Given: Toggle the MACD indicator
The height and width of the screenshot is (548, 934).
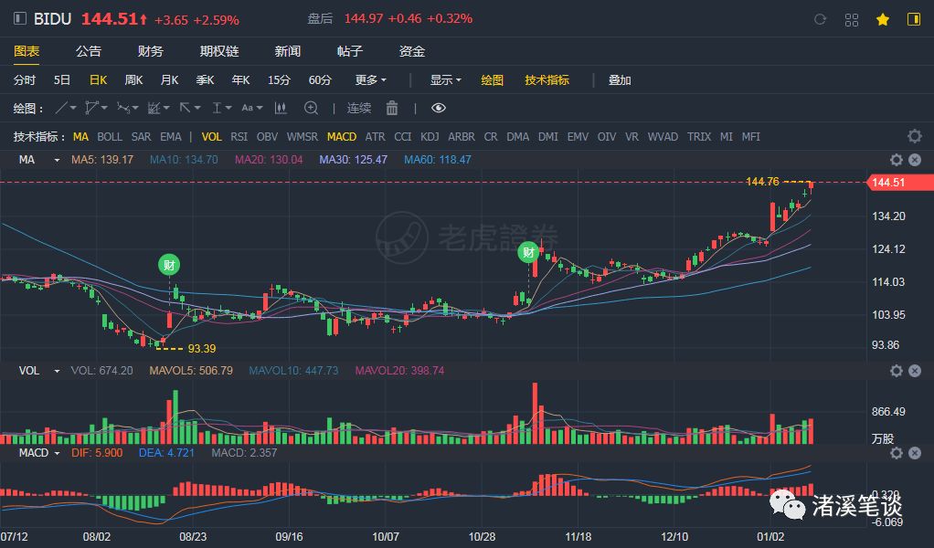Looking at the screenshot, I should [x=341, y=137].
